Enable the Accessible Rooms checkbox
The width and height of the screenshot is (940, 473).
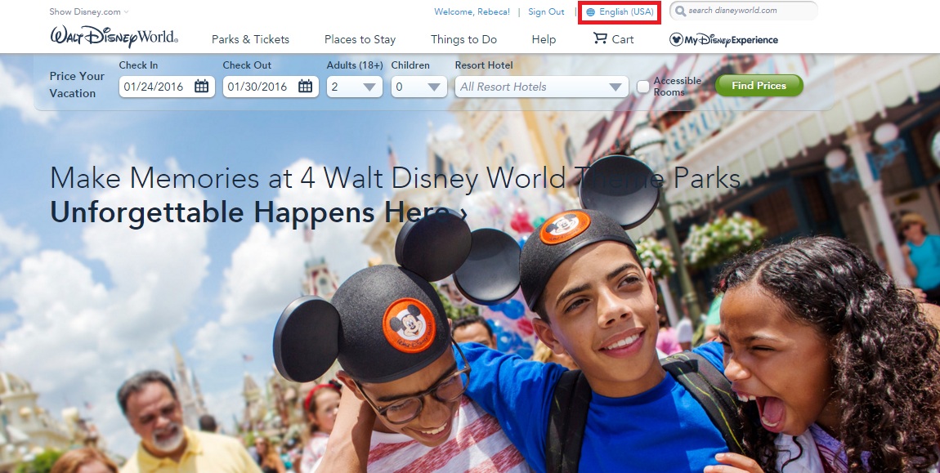coord(643,87)
